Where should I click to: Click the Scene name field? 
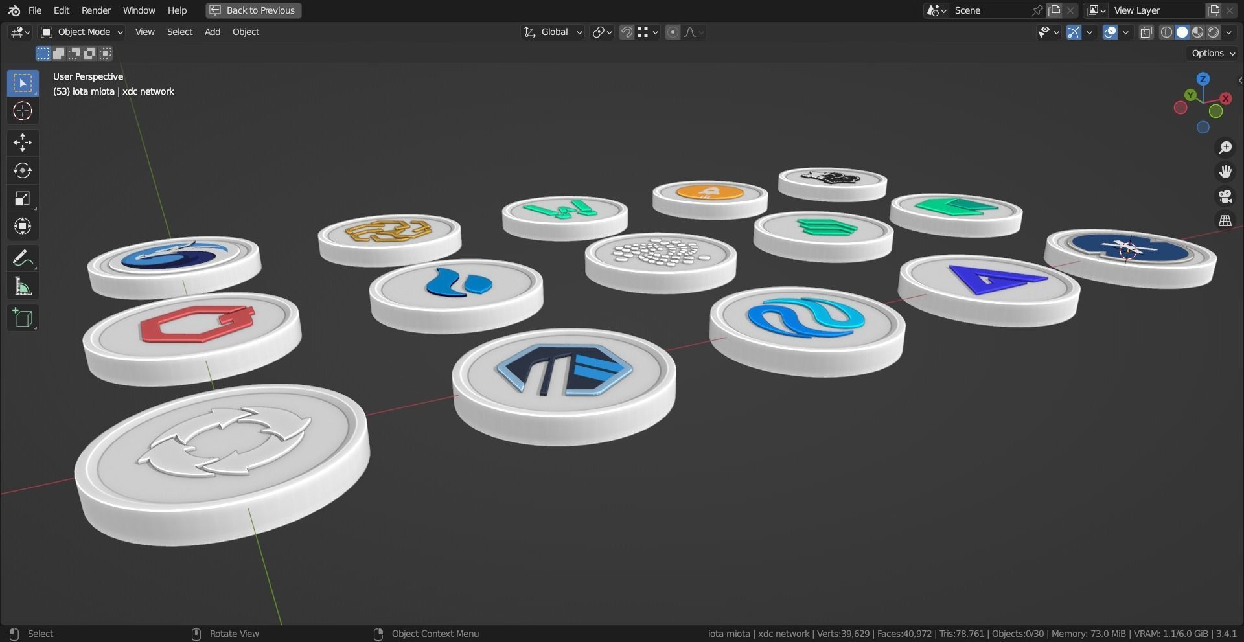tap(989, 10)
